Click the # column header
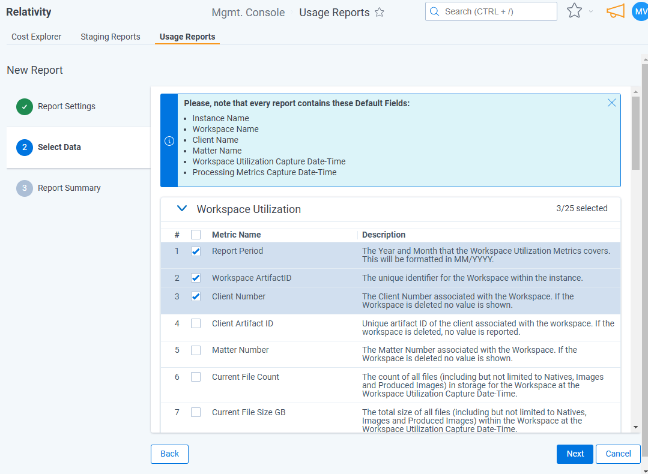 pos(177,235)
